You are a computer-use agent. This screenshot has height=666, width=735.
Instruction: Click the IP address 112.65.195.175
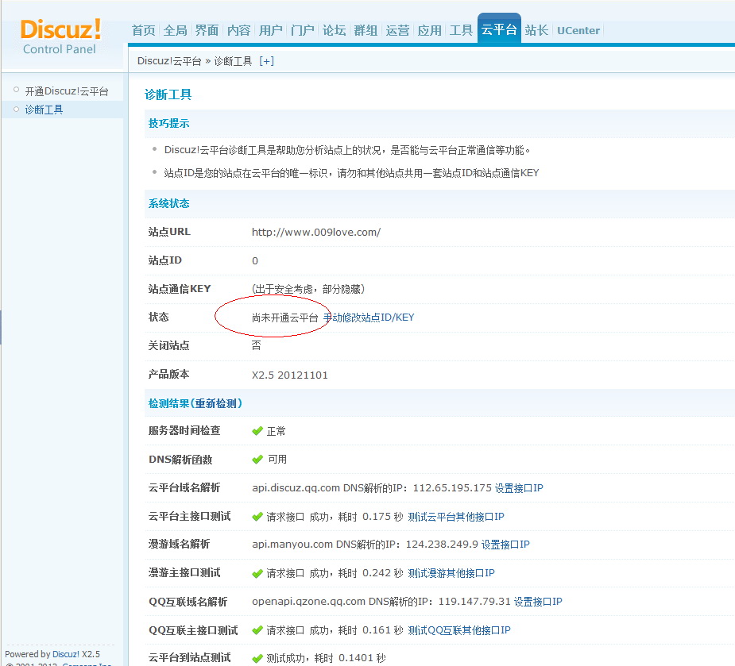point(452,488)
